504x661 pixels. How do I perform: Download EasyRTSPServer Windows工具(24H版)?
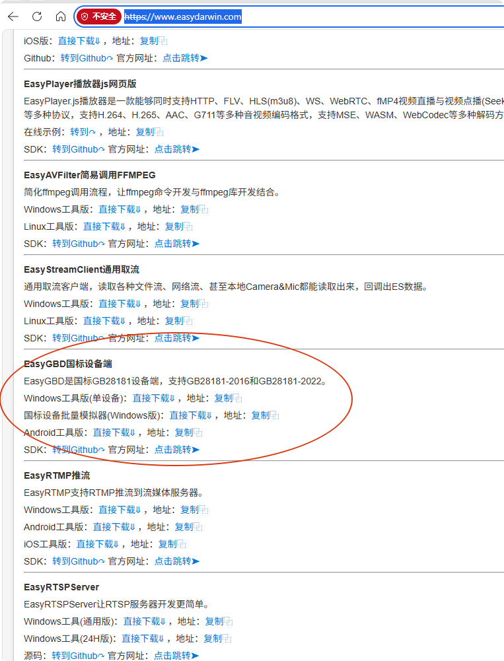click(143, 639)
